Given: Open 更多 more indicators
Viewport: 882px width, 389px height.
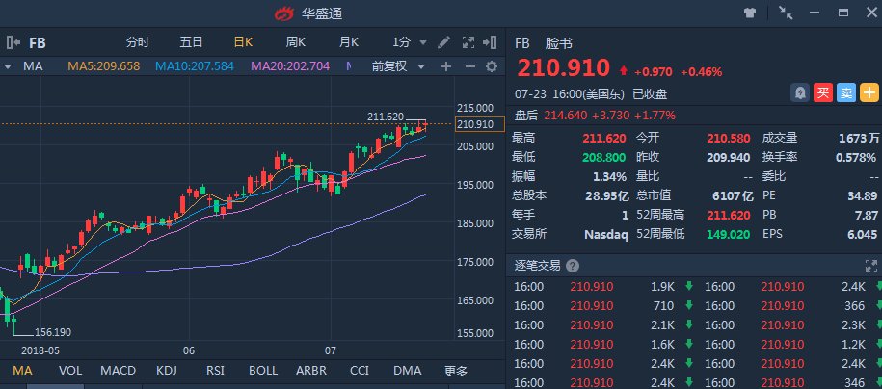Looking at the screenshot, I should (456, 371).
